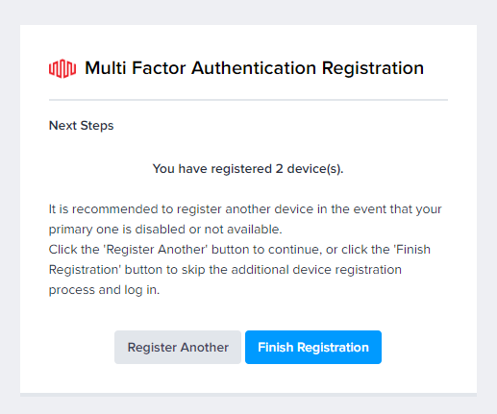
Task: Click the Finish Registration button
Action: coord(313,347)
